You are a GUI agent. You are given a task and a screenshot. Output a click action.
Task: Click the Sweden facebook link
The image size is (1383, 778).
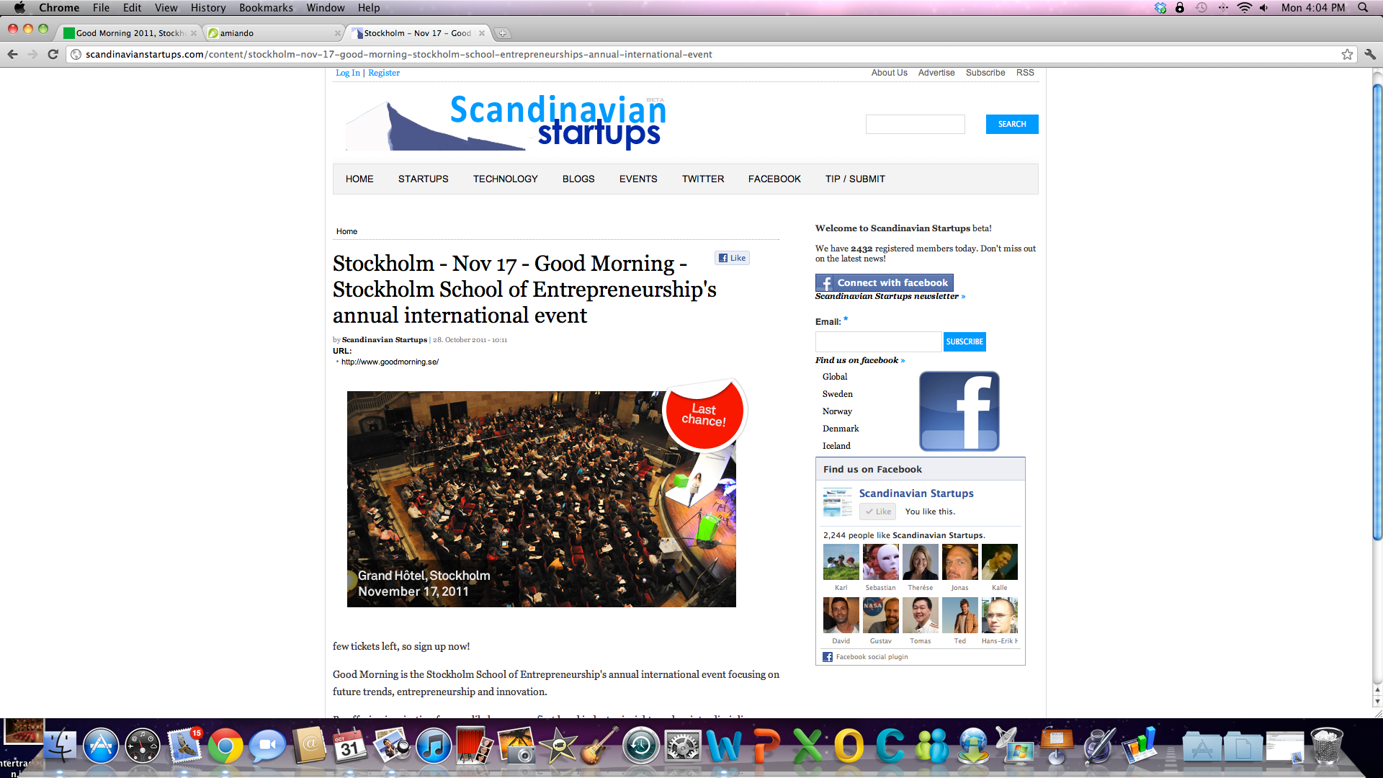coord(837,394)
